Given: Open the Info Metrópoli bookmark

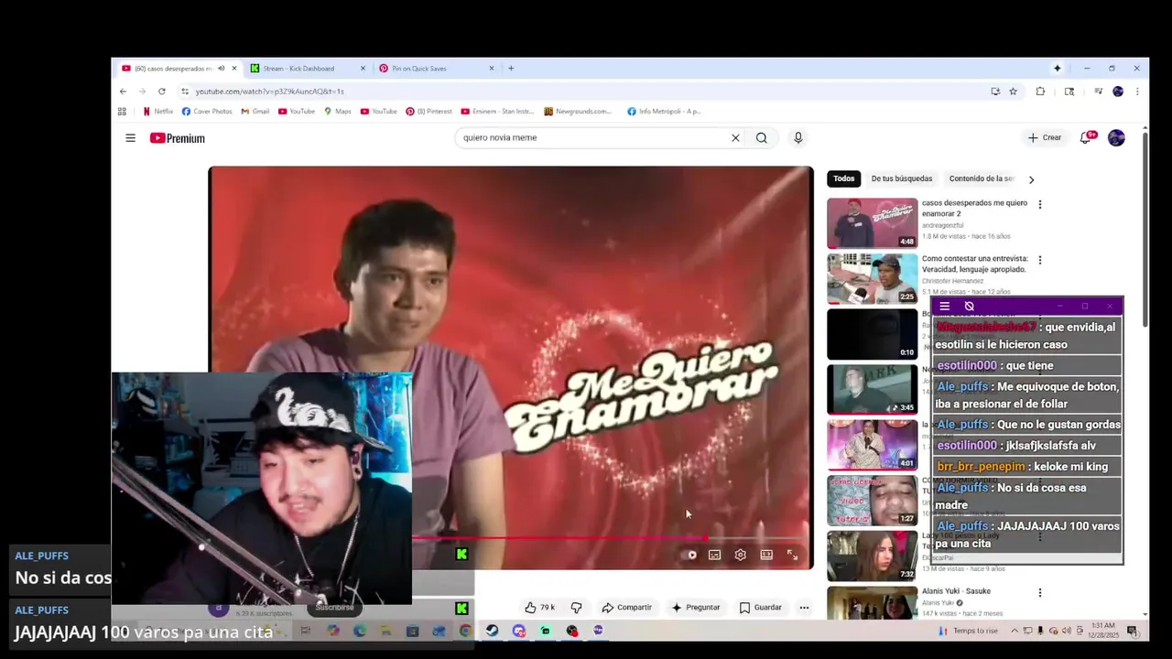Looking at the screenshot, I should tap(664, 112).
